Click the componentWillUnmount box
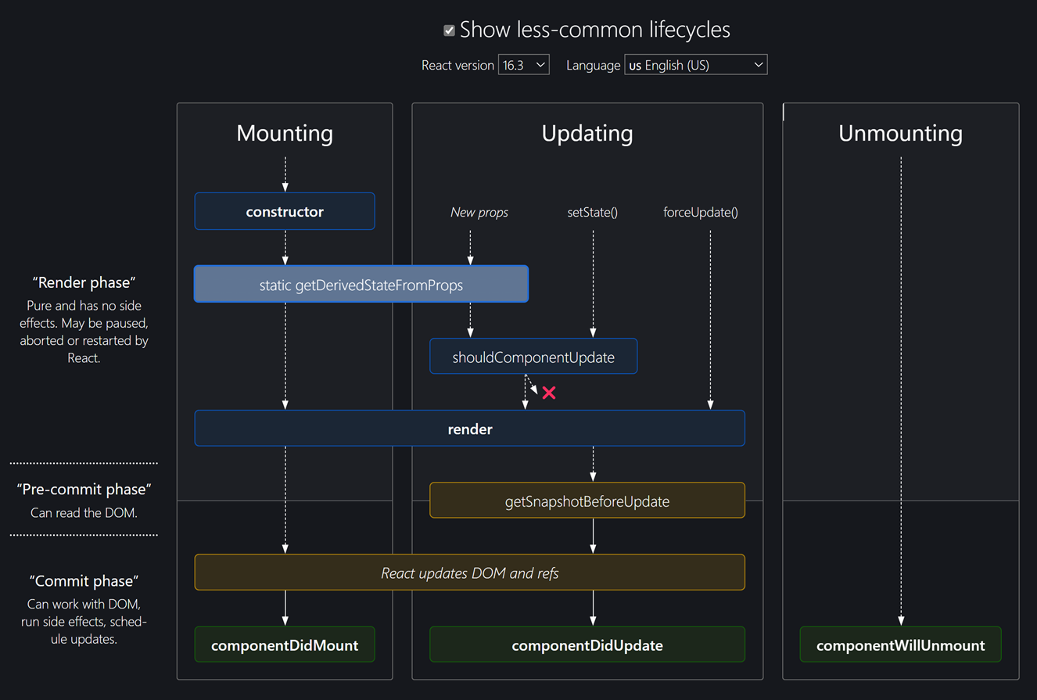Viewport: 1037px width, 700px height. click(900, 645)
